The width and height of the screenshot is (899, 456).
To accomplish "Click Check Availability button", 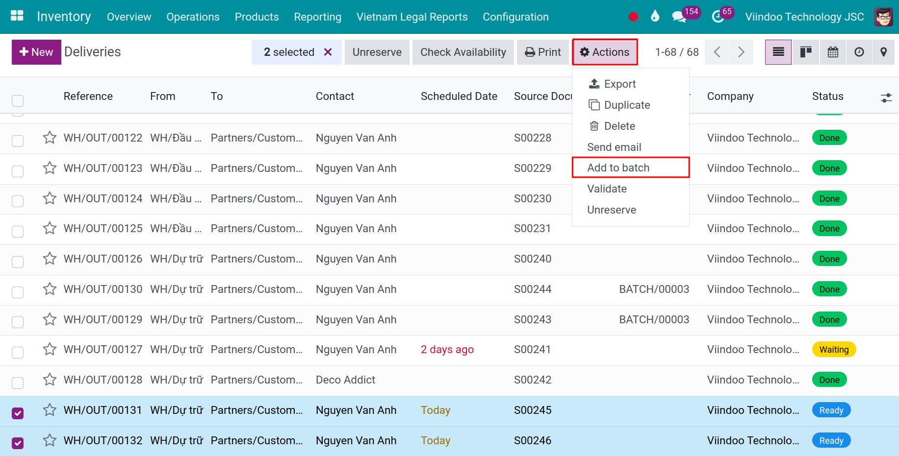I will (x=463, y=52).
